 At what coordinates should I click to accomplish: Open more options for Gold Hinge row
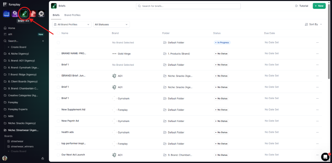click(317, 54)
